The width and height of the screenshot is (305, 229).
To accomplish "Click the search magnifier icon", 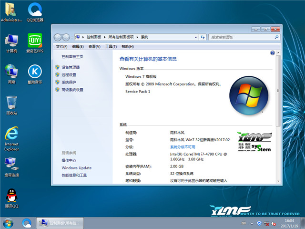I will 276,37.
